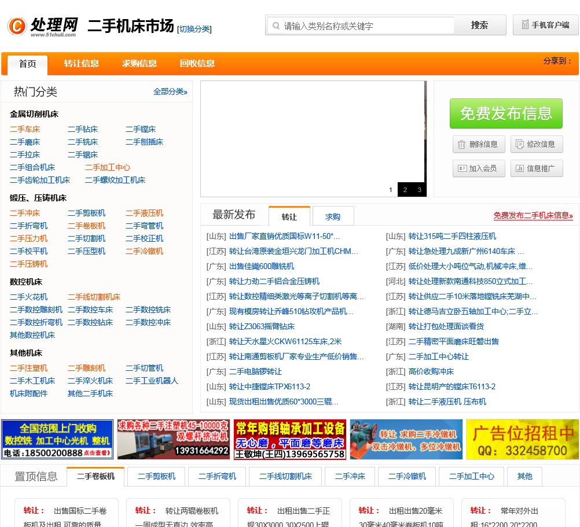Click the document icon on 修改信息
The height and width of the screenshot is (527, 580).
pos(520,144)
